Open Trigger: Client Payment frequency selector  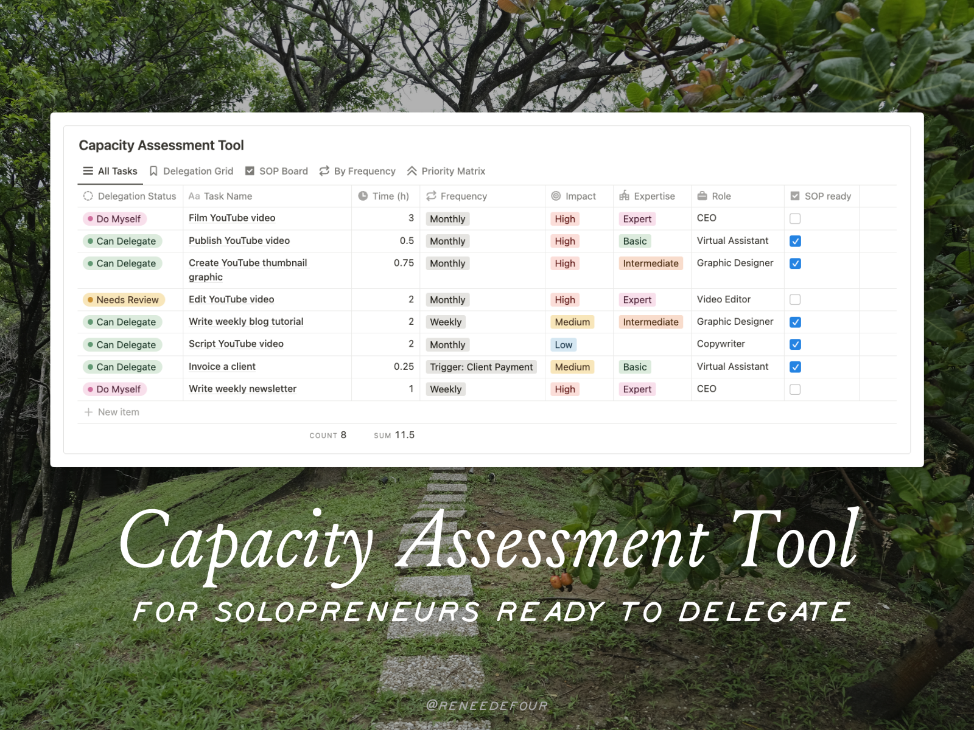pyautogui.click(x=481, y=367)
